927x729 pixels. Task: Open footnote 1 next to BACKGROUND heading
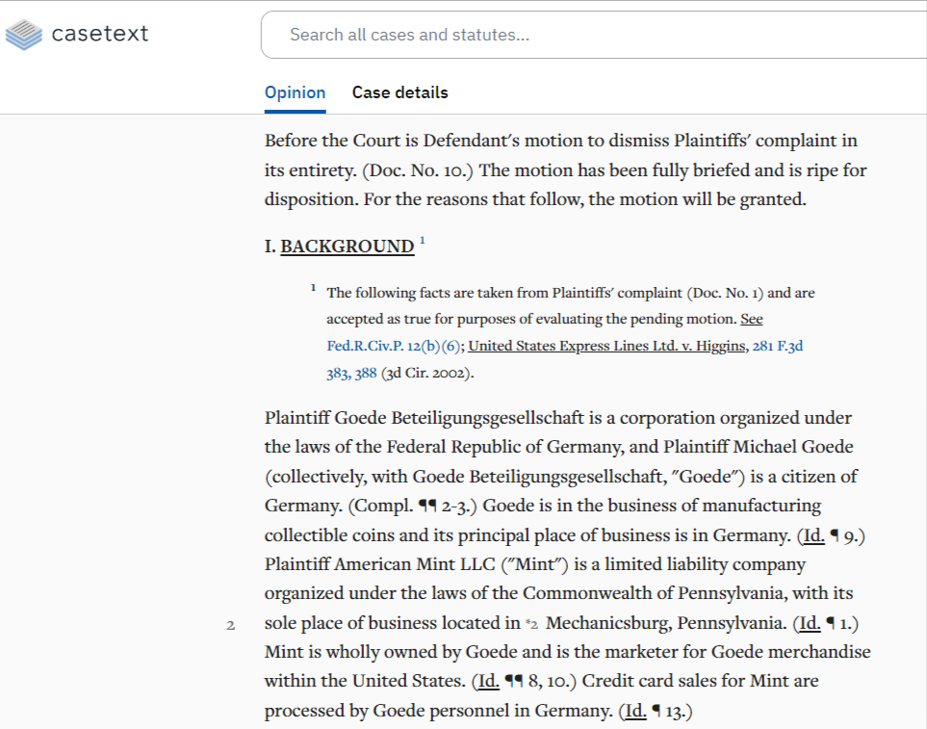coord(423,240)
